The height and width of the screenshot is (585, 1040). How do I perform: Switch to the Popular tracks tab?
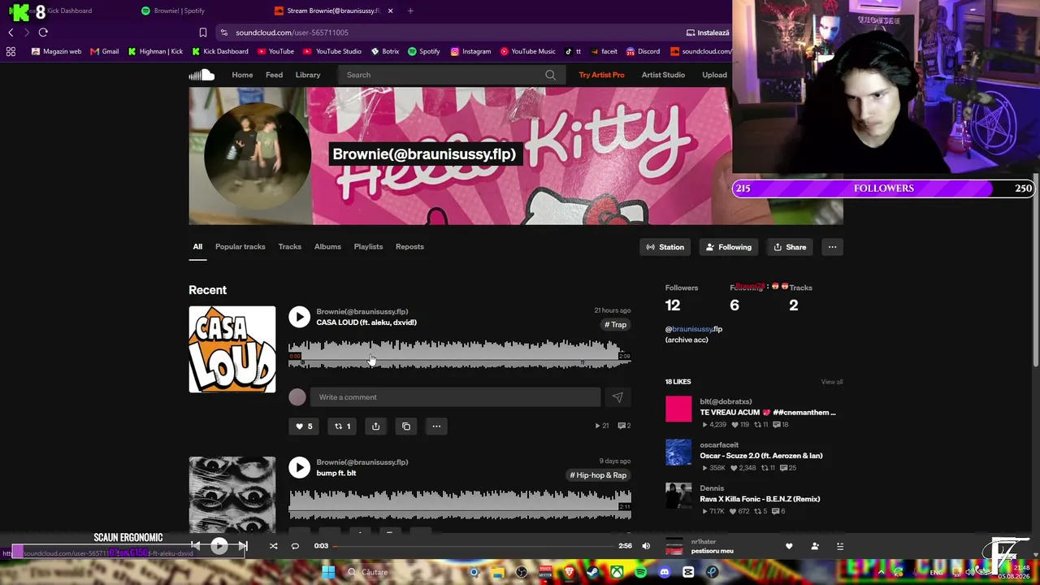[240, 247]
